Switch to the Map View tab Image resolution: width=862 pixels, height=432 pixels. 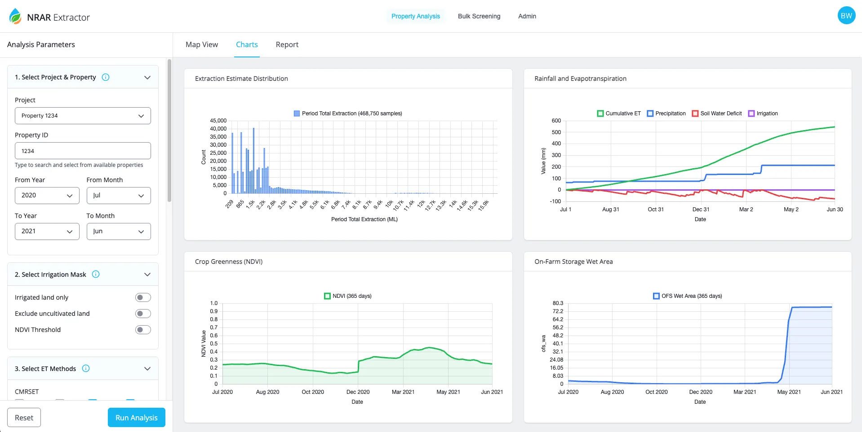coord(202,44)
